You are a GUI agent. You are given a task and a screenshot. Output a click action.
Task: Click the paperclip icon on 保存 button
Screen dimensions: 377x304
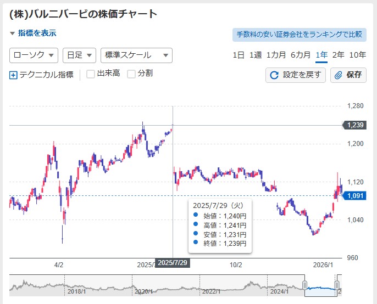coord(339,75)
